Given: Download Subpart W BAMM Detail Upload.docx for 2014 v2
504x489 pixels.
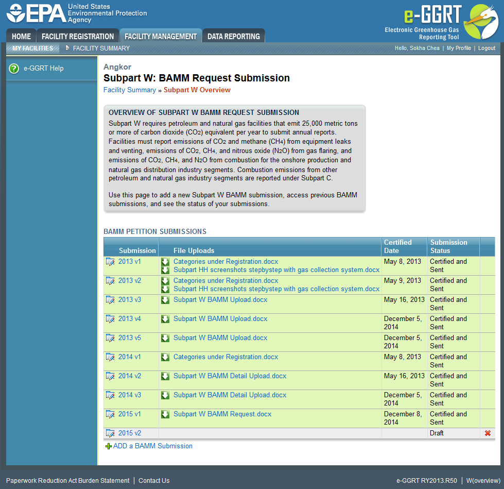Looking at the screenshot, I should (x=165, y=376).
